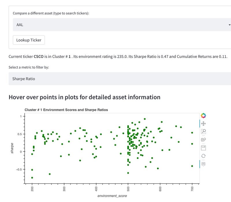231x202 pixels.
Task: Click the topmost green point in the plot
Action: 145,119
